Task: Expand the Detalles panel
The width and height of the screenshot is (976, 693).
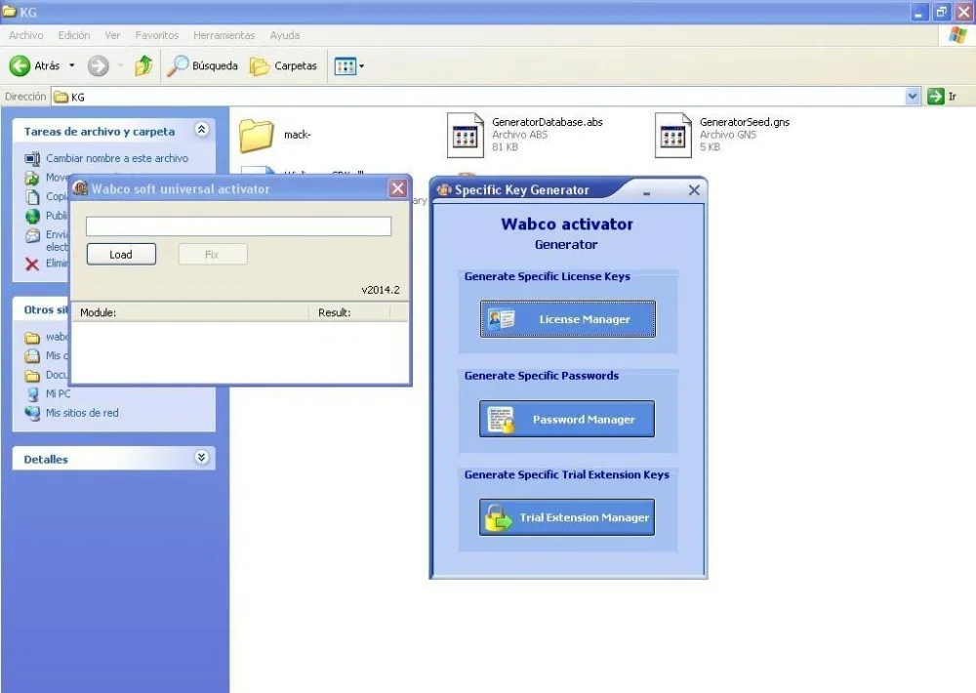Action: point(202,457)
